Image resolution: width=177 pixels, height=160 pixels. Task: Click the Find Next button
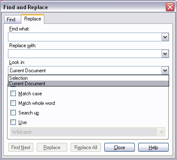point(21,147)
